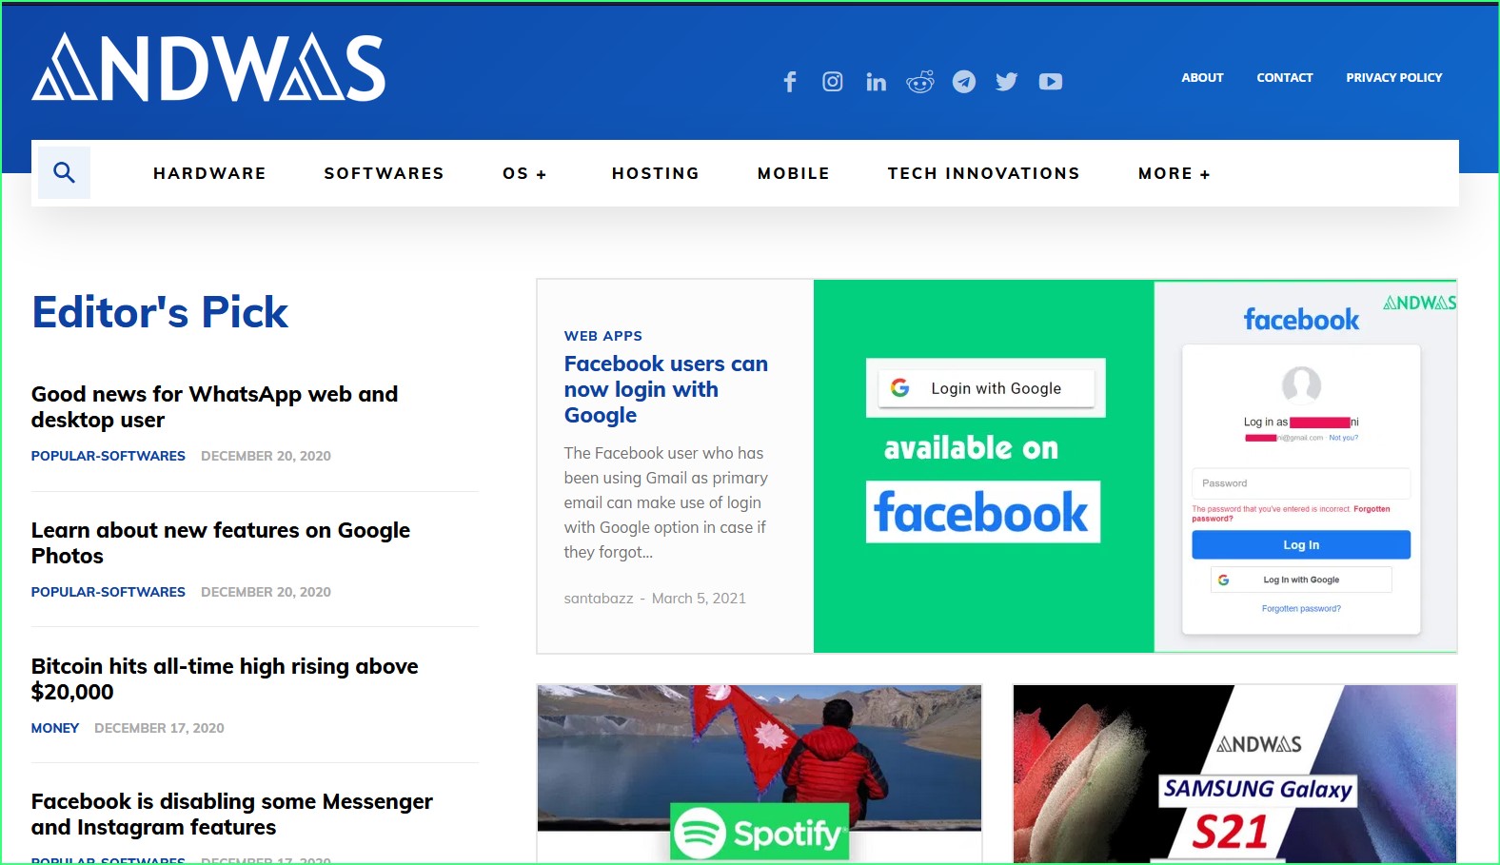Expand the MORE + menu
Screen dimensions: 1500x865
pos(1174,173)
